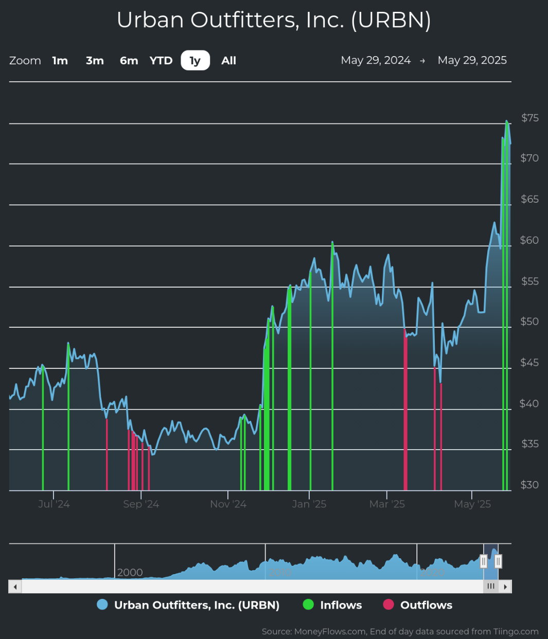Grab the right navigator range handle
Viewport: 548px width, 639px height.
click(x=498, y=561)
